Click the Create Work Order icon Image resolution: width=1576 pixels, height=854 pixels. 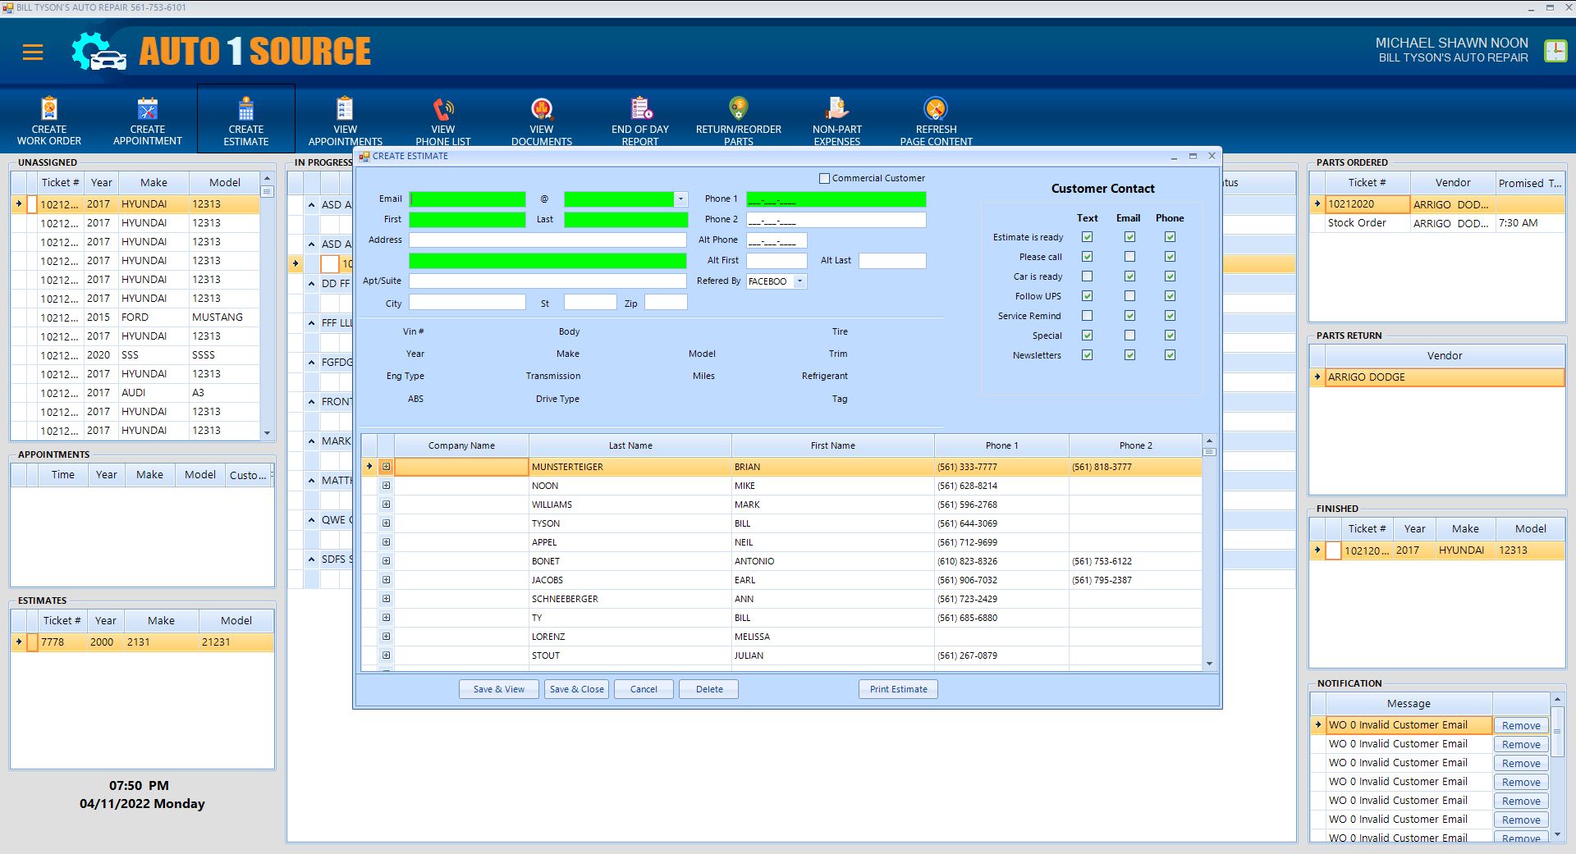49,109
